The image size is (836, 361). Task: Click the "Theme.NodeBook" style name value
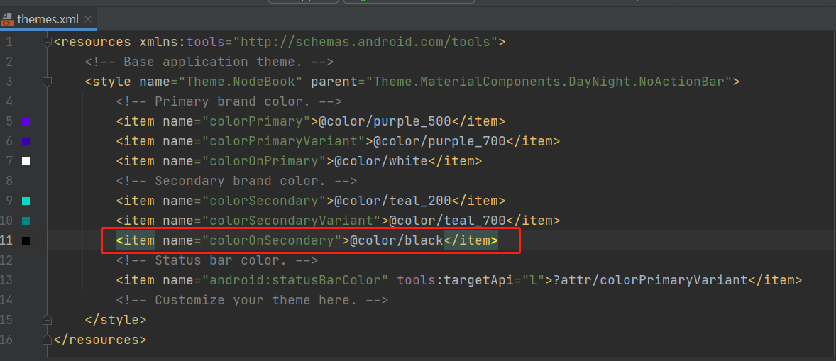click(x=241, y=82)
